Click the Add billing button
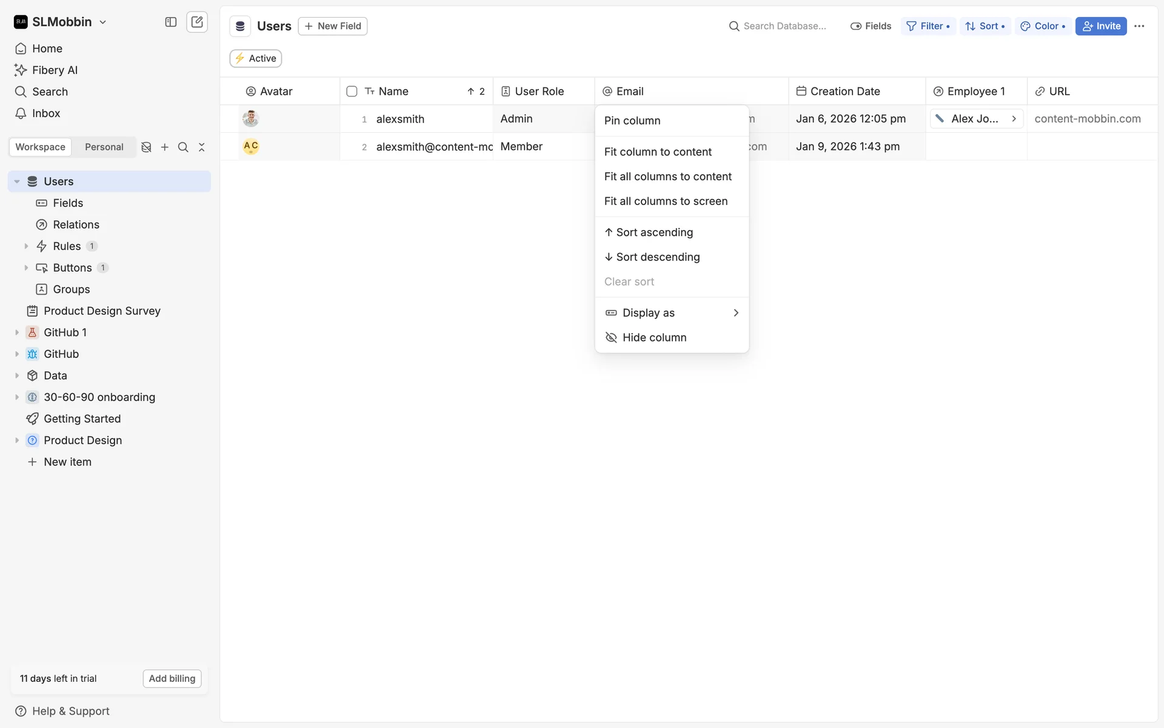Viewport: 1164px width, 728px height. (172, 678)
